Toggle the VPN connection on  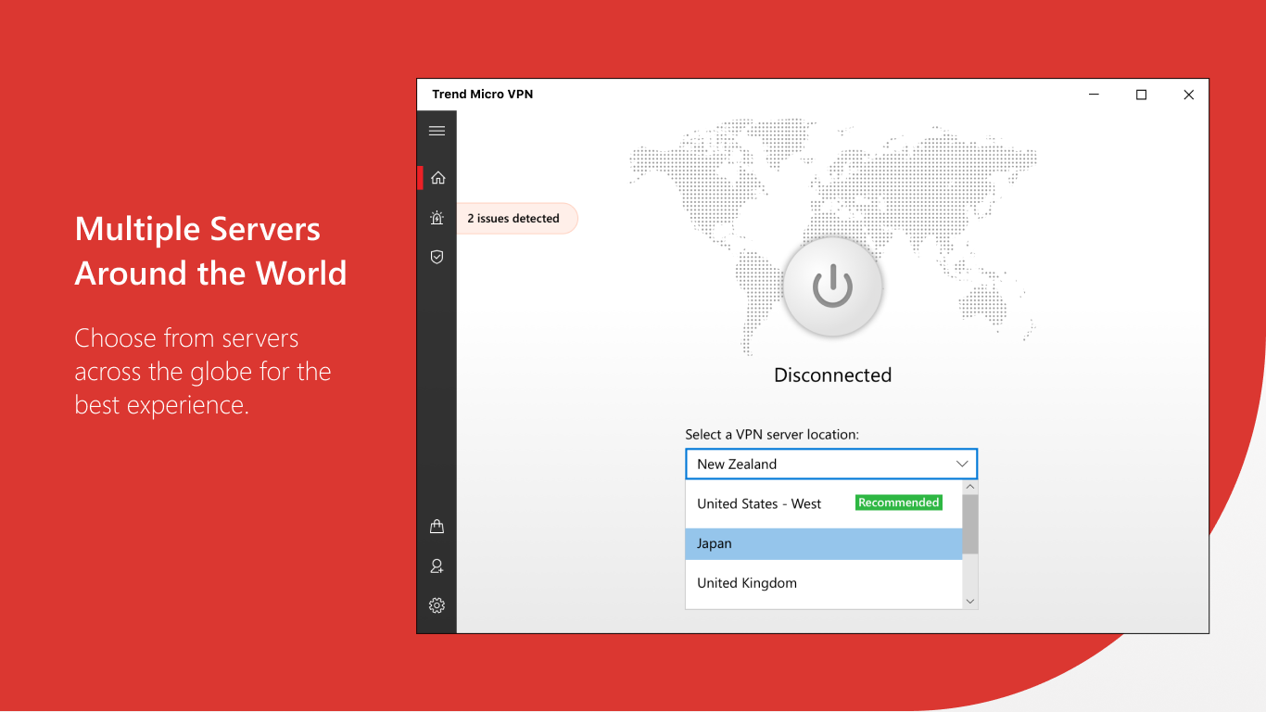pyautogui.click(x=832, y=286)
